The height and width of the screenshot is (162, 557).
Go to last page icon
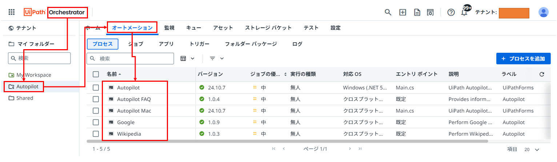click(360, 149)
